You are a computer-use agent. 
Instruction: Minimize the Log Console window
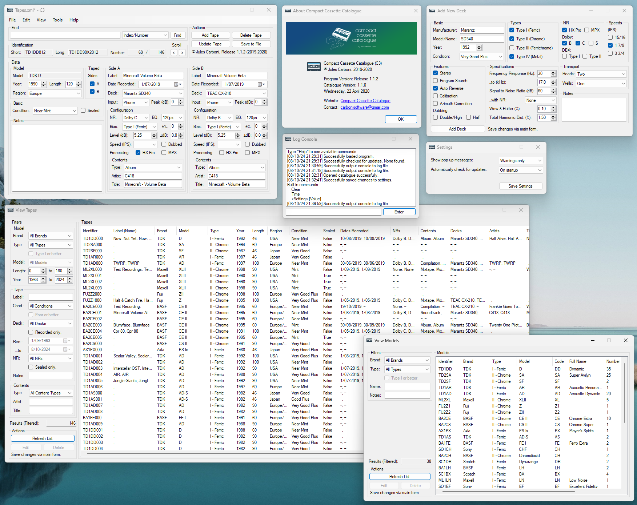point(377,139)
